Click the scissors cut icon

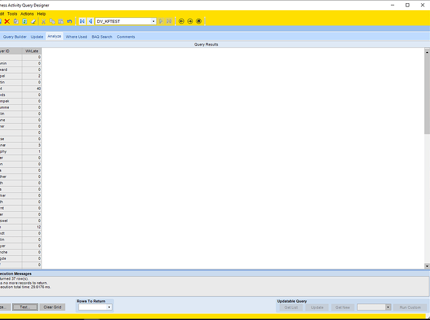click(x=44, y=21)
